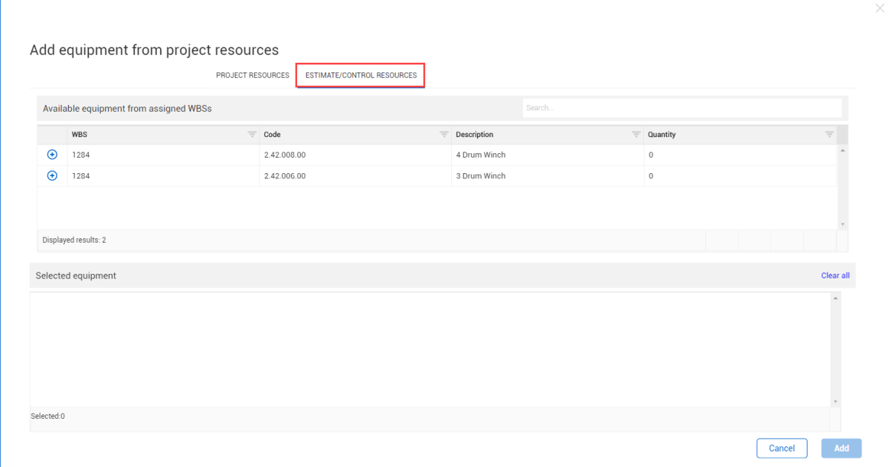889x467 pixels.
Task: Add 3 Drum Winch row using plus icon
Action: [x=52, y=176]
